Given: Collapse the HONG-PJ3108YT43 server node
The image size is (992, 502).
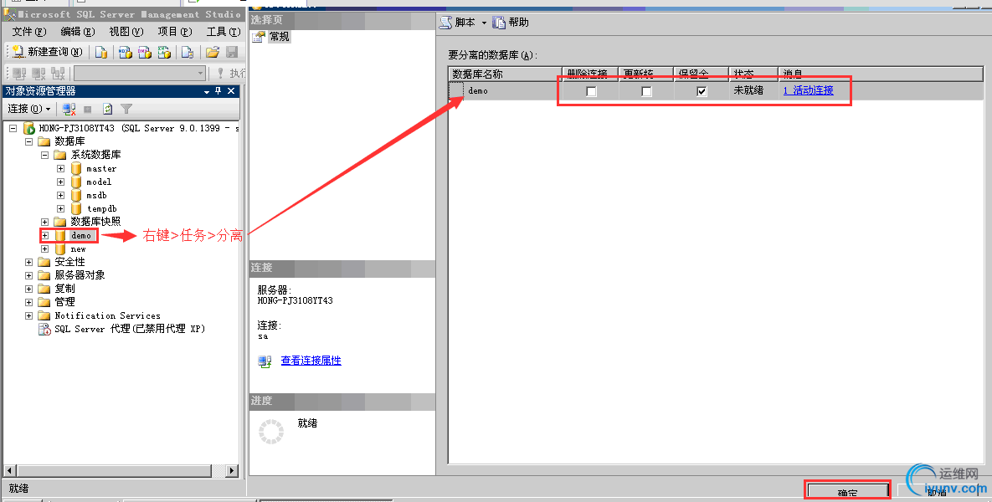Looking at the screenshot, I should pos(13,128).
